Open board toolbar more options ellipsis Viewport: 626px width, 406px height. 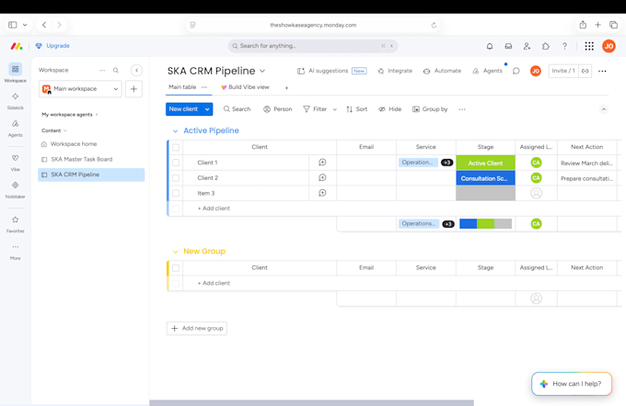tap(462, 109)
